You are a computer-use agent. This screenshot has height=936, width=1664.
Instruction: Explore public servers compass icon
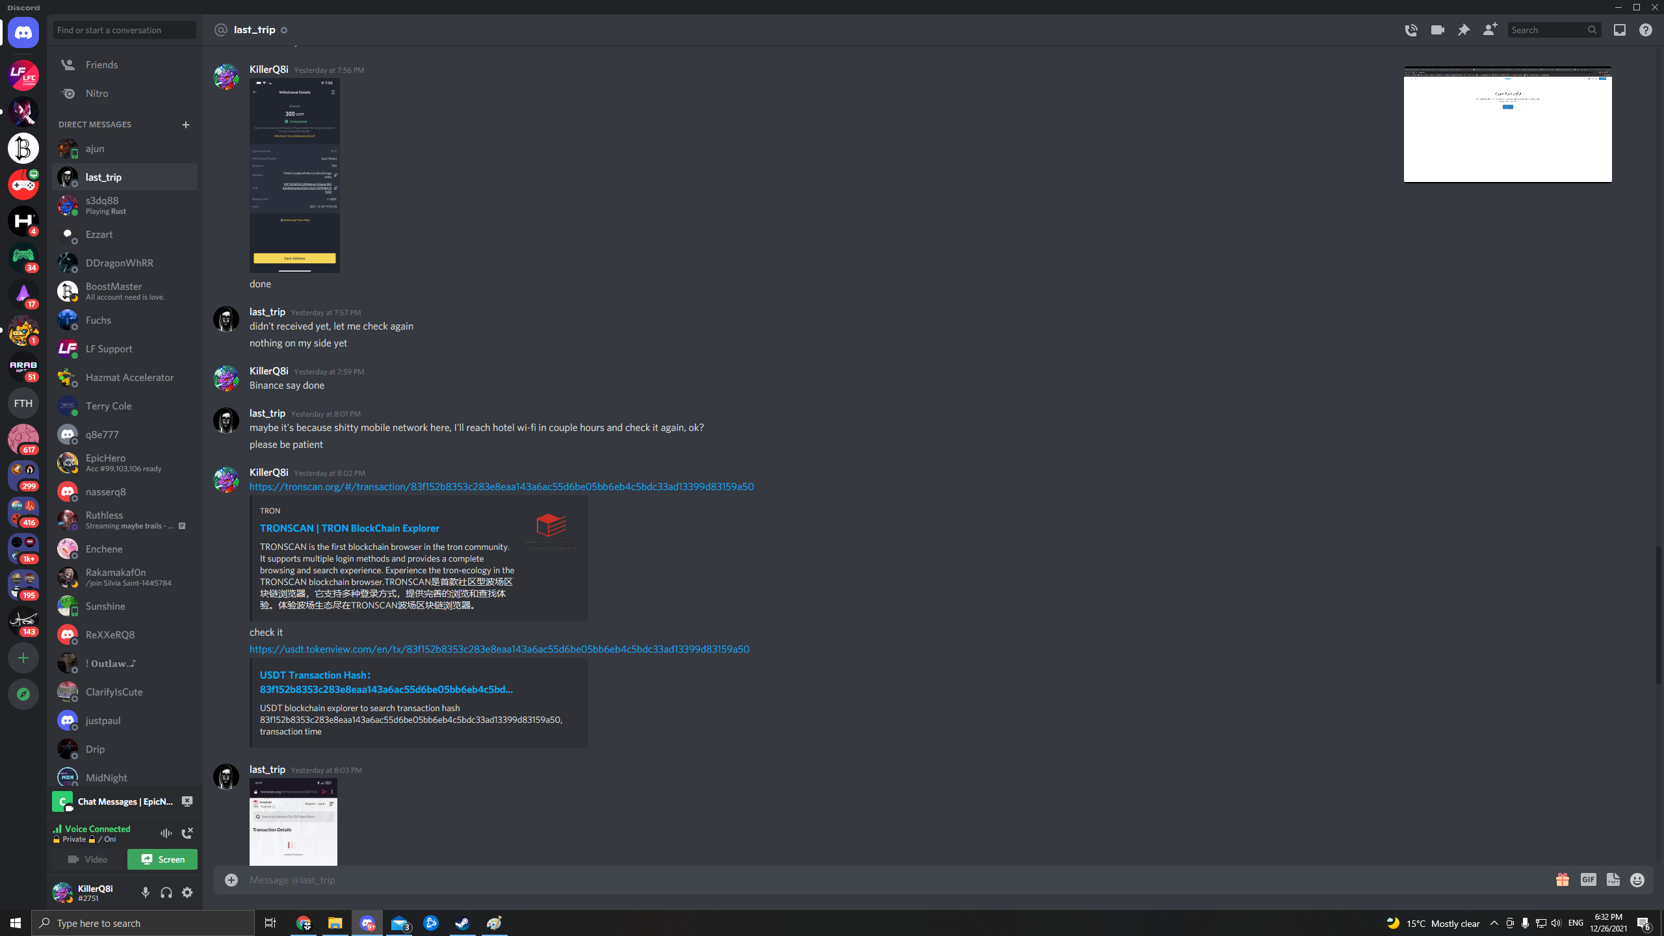(23, 694)
